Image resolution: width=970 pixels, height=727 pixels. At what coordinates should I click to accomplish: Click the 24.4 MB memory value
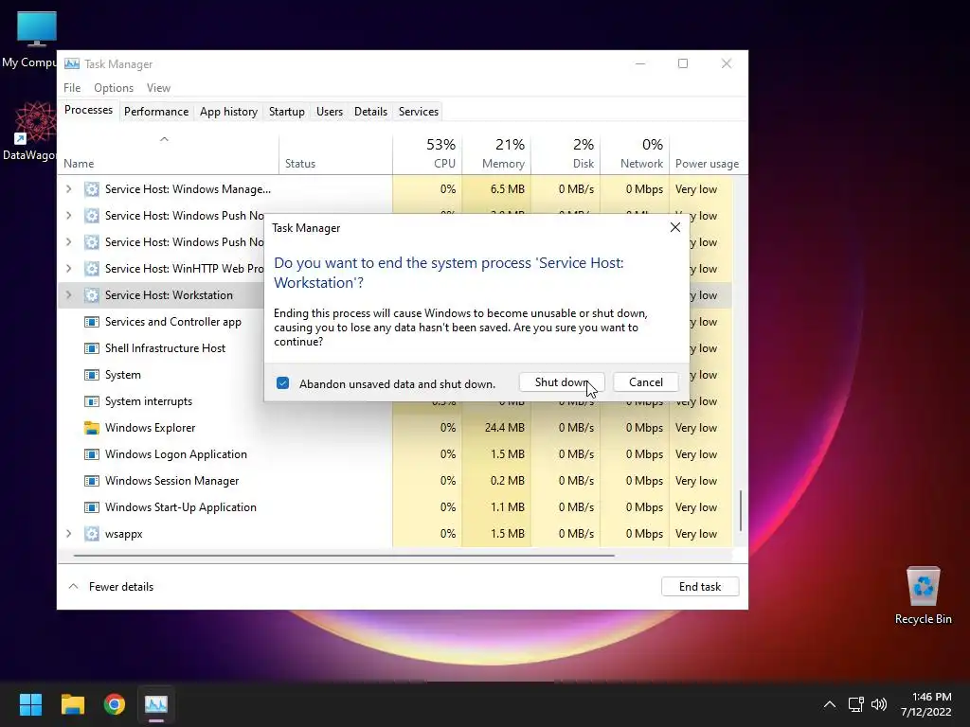(504, 428)
